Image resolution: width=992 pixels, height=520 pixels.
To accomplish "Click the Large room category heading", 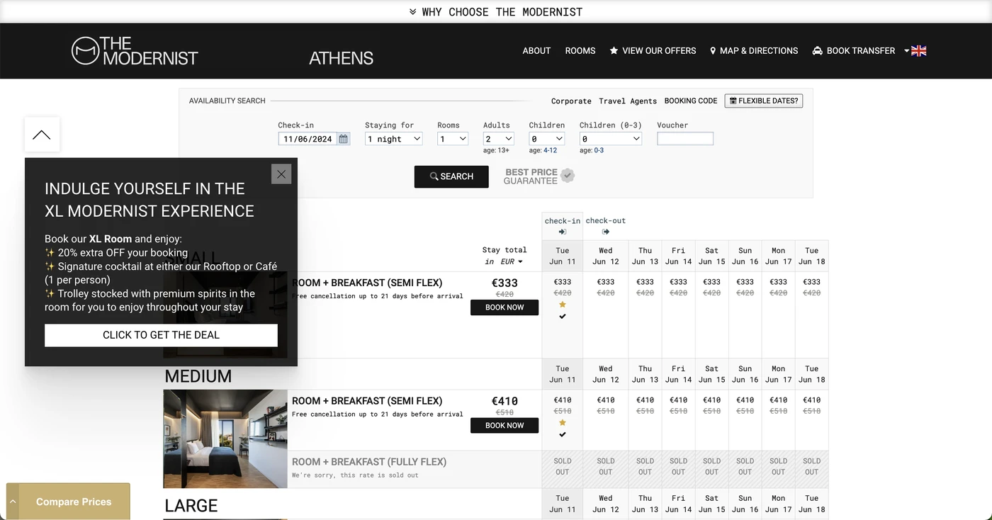I will tap(191, 506).
